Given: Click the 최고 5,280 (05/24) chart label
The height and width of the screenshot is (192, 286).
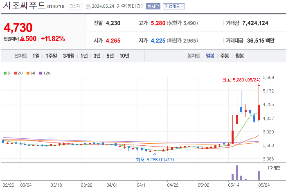Looking at the screenshot, I should coord(241,80).
